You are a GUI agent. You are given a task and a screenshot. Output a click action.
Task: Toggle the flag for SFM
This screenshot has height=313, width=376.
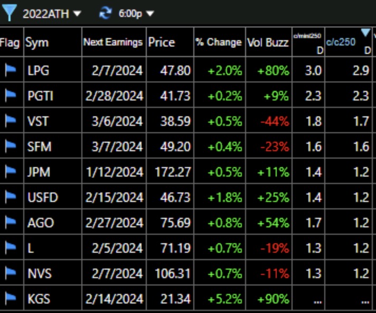click(11, 146)
